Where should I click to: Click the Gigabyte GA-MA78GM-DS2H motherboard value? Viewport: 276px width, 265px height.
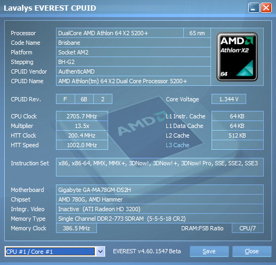pyautogui.click(x=160, y=190)
